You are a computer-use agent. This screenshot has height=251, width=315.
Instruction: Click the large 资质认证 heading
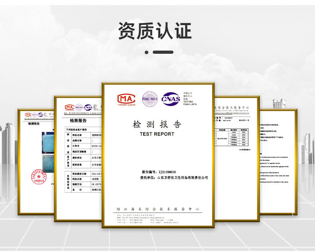click(x=155, y=31)
